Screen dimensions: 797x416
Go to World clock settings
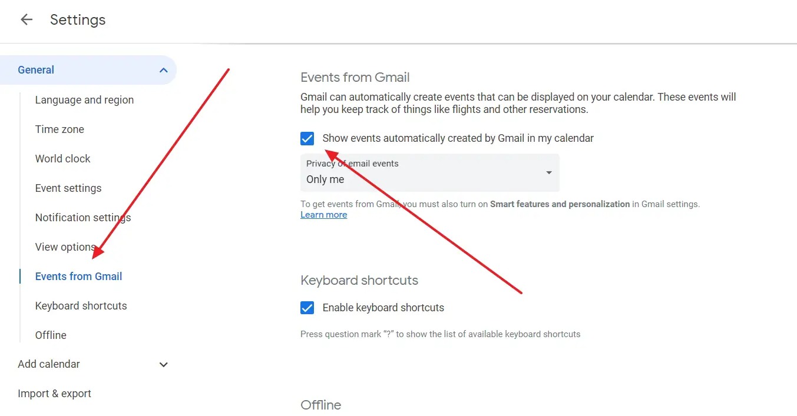[63, 159]
